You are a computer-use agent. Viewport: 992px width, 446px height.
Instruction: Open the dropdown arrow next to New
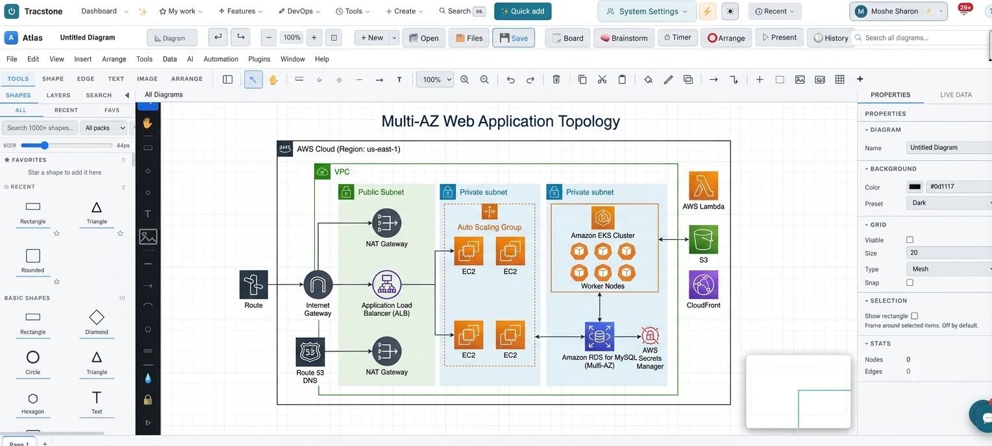click(x=394, y=38)
